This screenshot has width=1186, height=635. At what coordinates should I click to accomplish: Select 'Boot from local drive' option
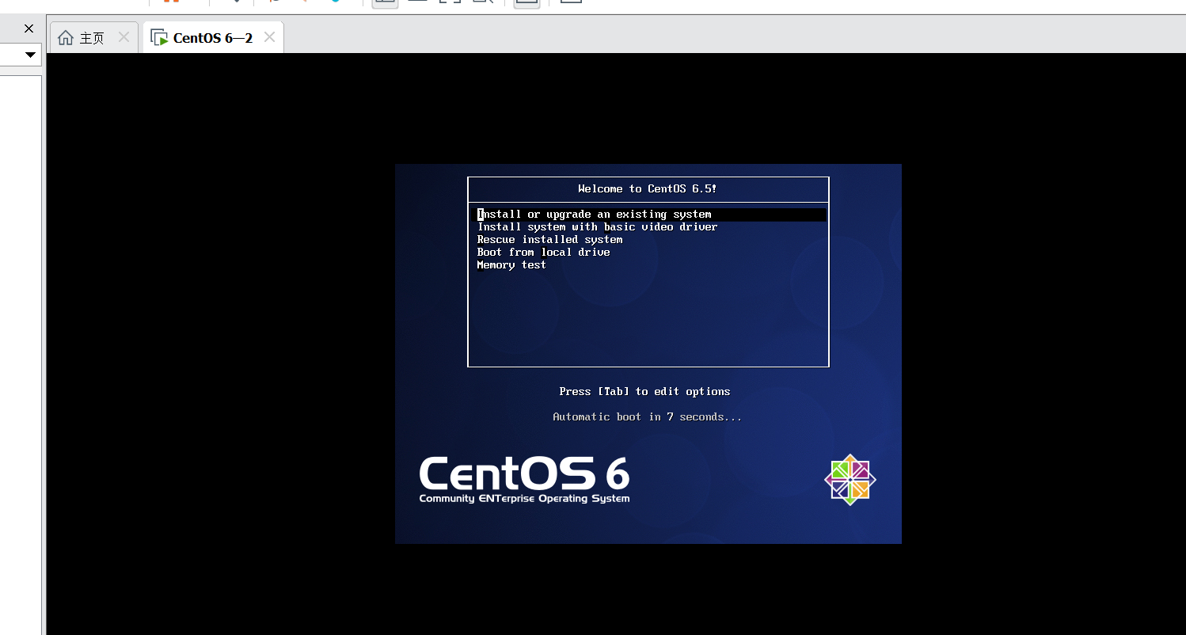pyautogui.click(x=543, y=253)
